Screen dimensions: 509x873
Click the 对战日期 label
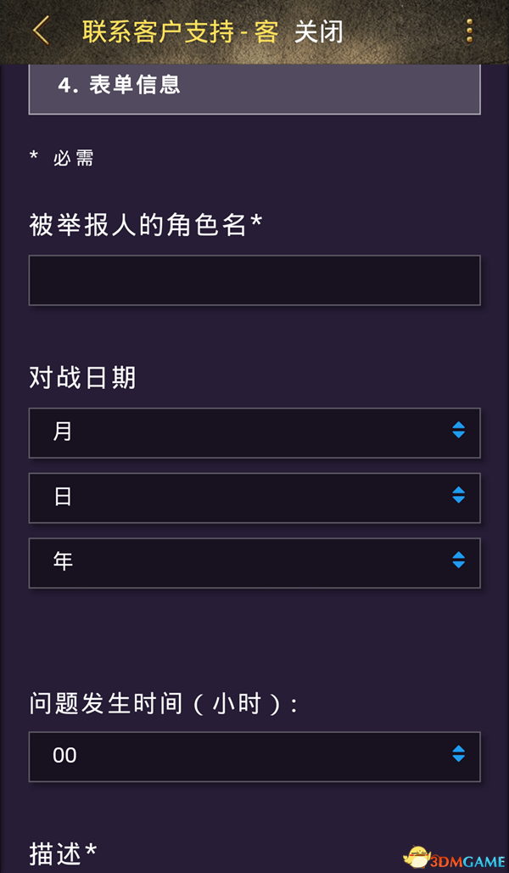pyautogui.click(x=82, y=378)
